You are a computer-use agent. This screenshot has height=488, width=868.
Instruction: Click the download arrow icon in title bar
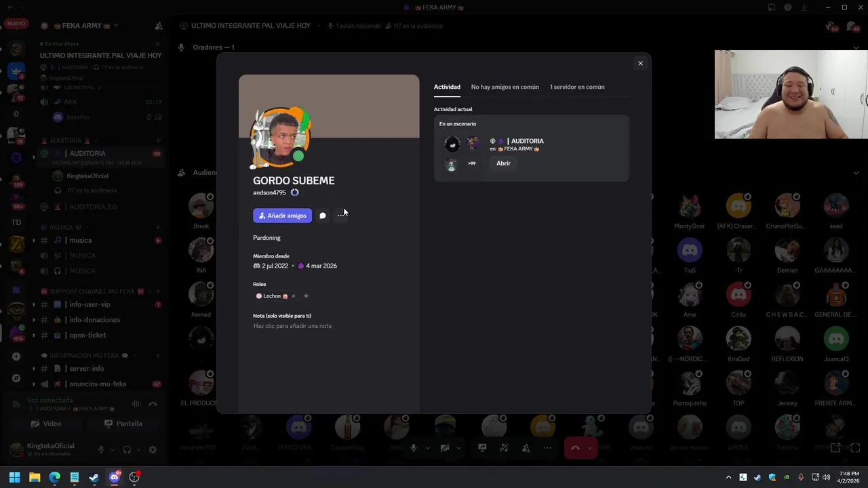804,7
